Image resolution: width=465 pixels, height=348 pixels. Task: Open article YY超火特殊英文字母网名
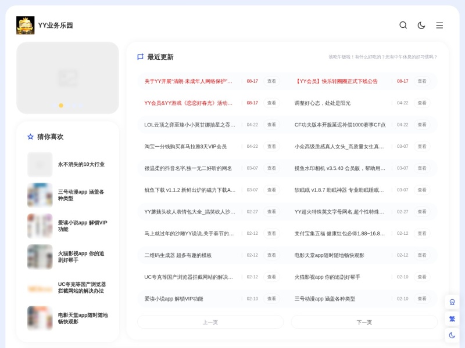click(339, 212)
